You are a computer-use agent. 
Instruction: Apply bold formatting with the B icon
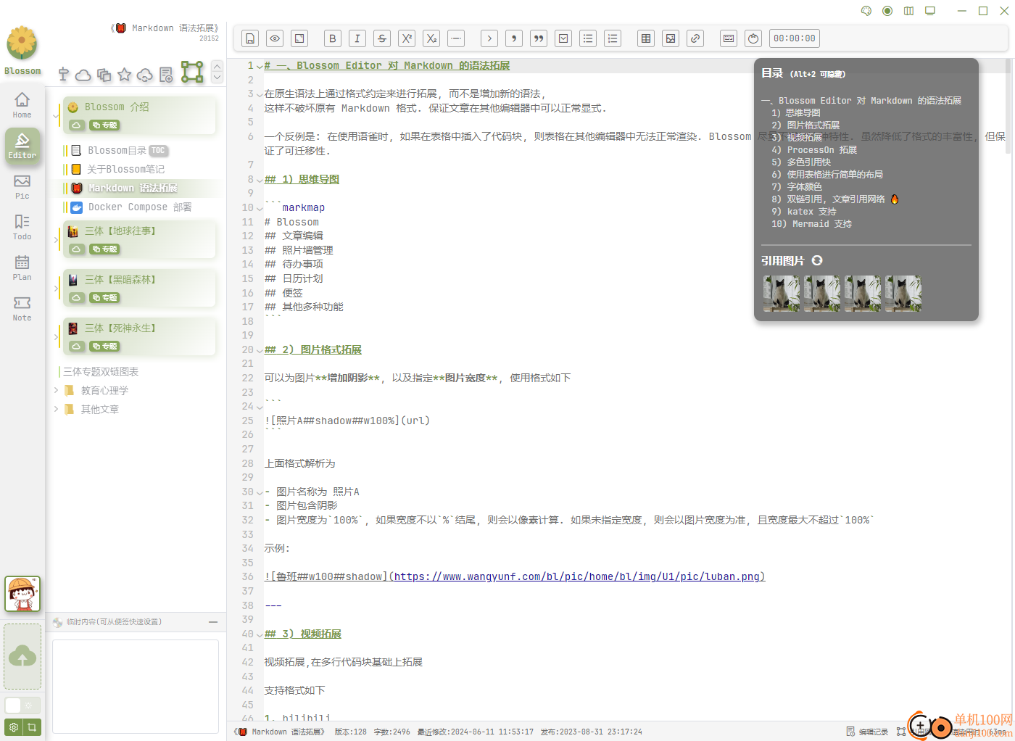coord(333,38)
